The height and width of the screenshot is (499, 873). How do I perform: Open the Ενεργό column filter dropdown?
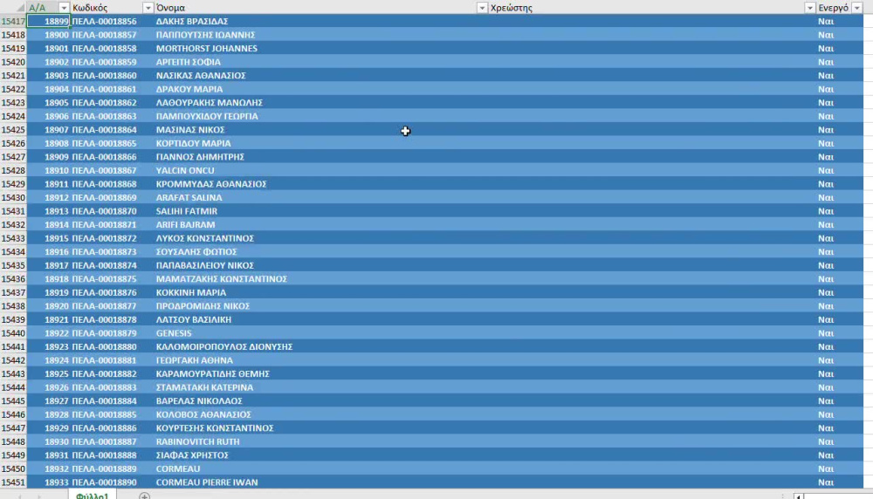click(x=857, y=8)
